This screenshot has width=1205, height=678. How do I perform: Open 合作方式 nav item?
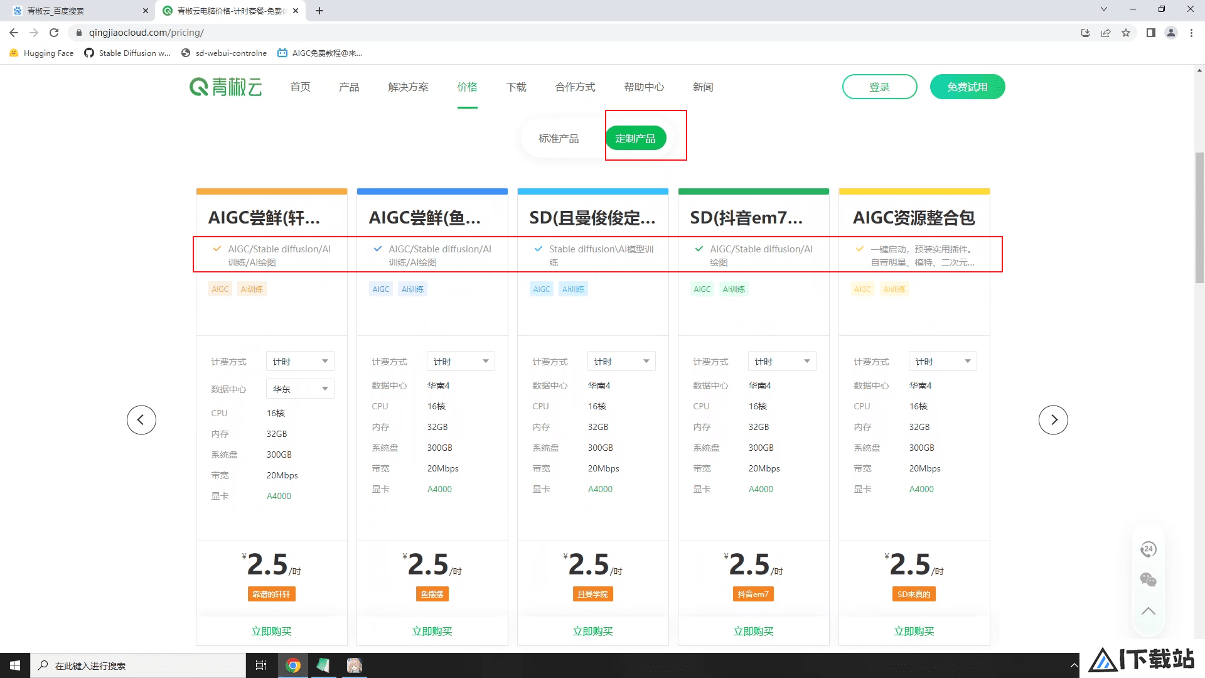coord(575,87)
